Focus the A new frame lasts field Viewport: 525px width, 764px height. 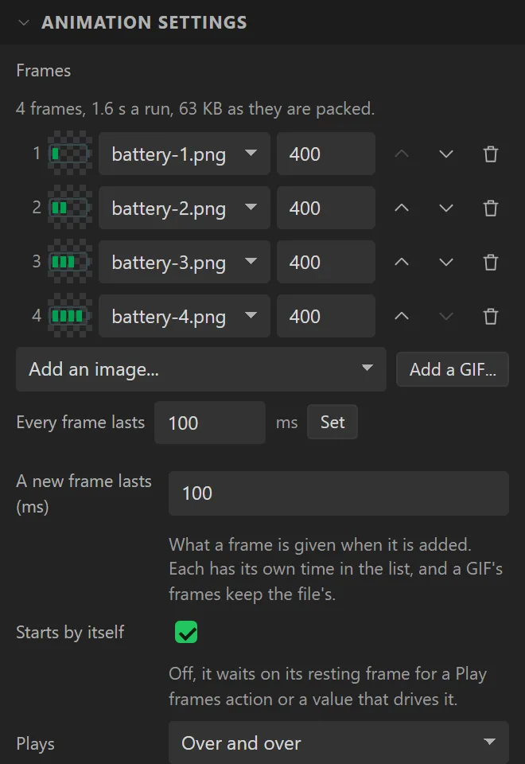339,493
